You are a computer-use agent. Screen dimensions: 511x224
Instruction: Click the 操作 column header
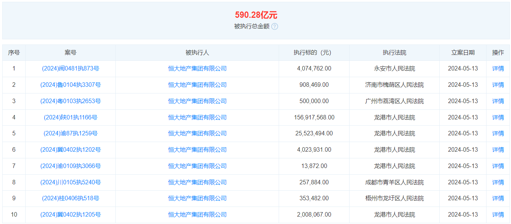498,53
